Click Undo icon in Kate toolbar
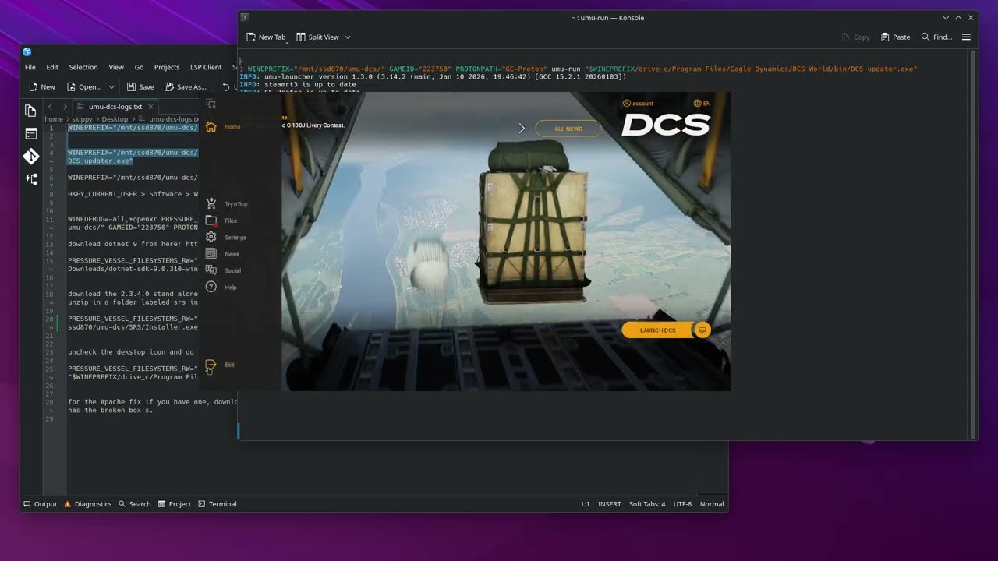Screen dimensions: 998x561 click(226, 86)
